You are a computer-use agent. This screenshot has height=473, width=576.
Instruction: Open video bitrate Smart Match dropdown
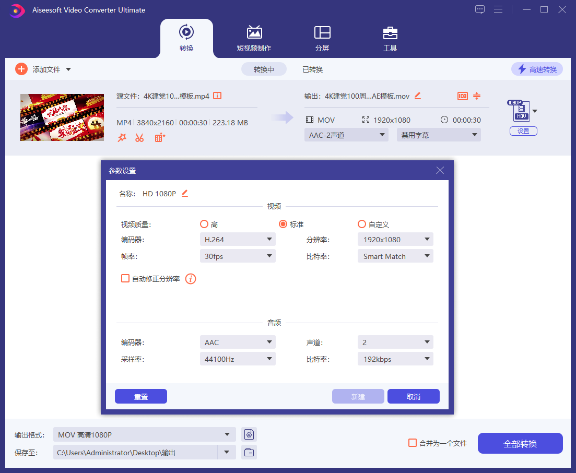tap(395, 256)
